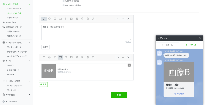Click the voice message microphone icon in first toolbar

[82, 19]
